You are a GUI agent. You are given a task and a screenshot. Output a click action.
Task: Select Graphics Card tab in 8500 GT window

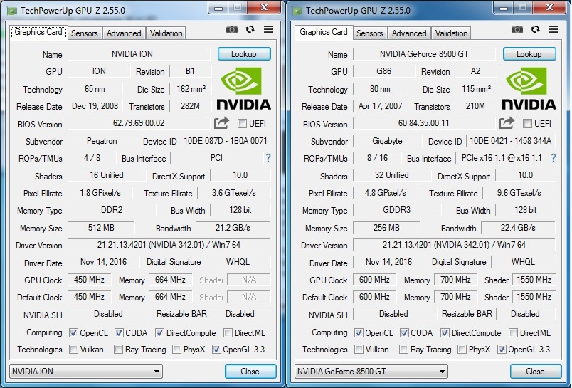pos(324,32)
